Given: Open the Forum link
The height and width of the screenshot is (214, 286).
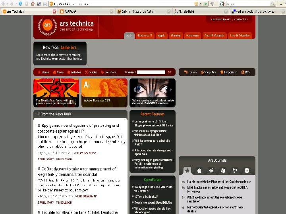Looking at the screenshot, I should pos(190,72).
